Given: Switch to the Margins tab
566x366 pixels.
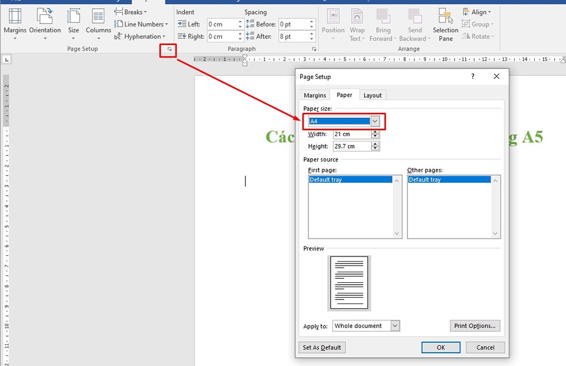Looking at the screenshot, I should 315,95.
